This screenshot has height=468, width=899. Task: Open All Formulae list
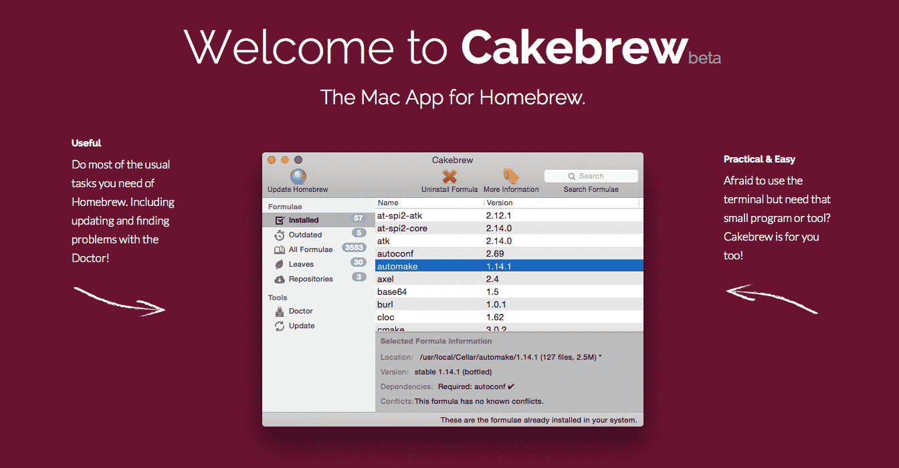click(318, 249)
